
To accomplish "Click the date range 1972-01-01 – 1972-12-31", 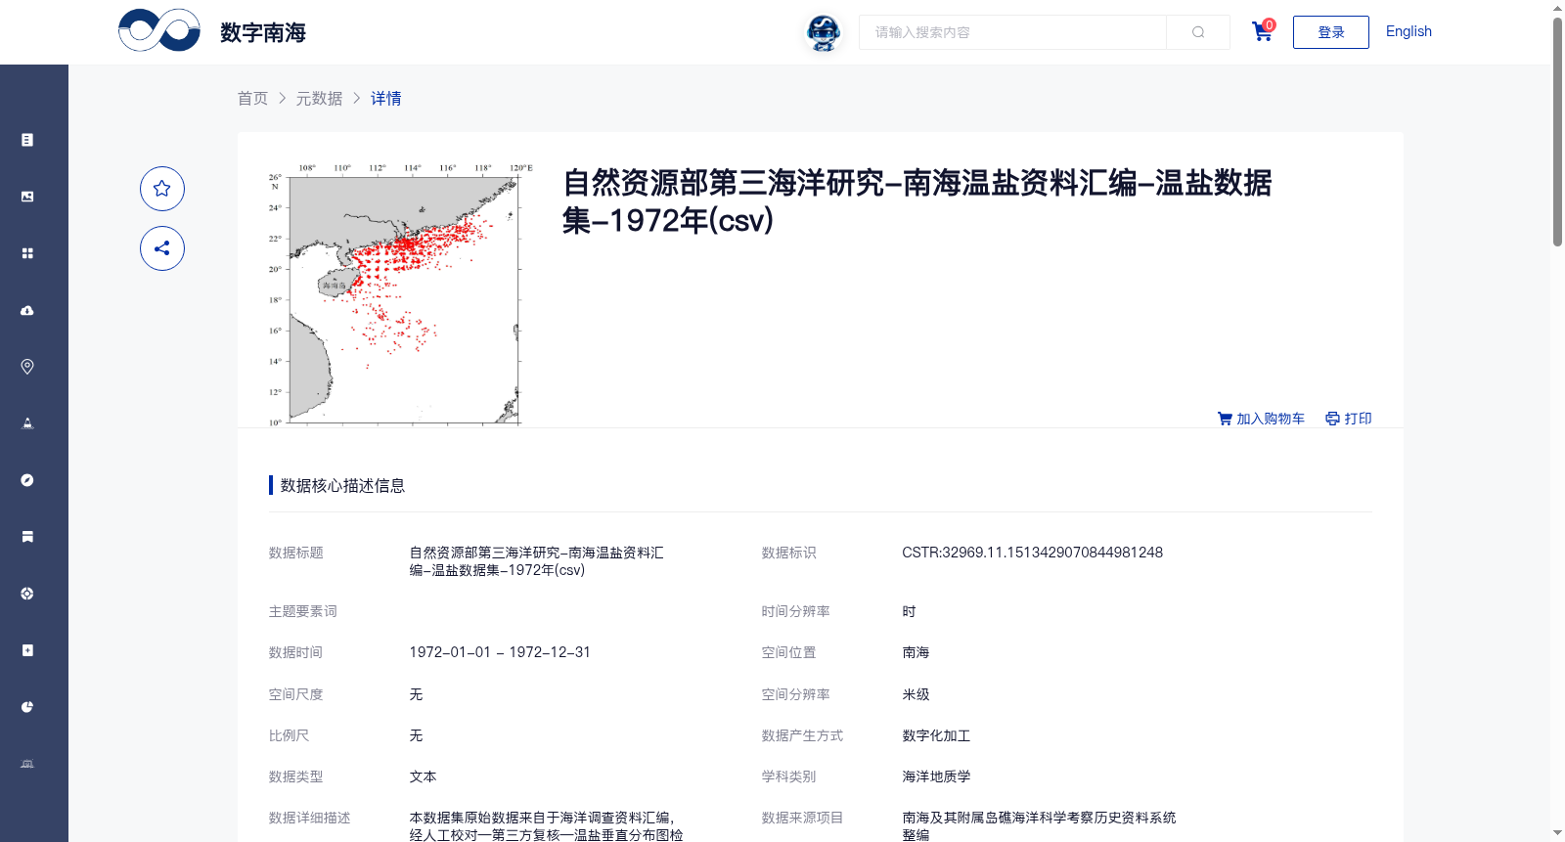I will 500,652.
